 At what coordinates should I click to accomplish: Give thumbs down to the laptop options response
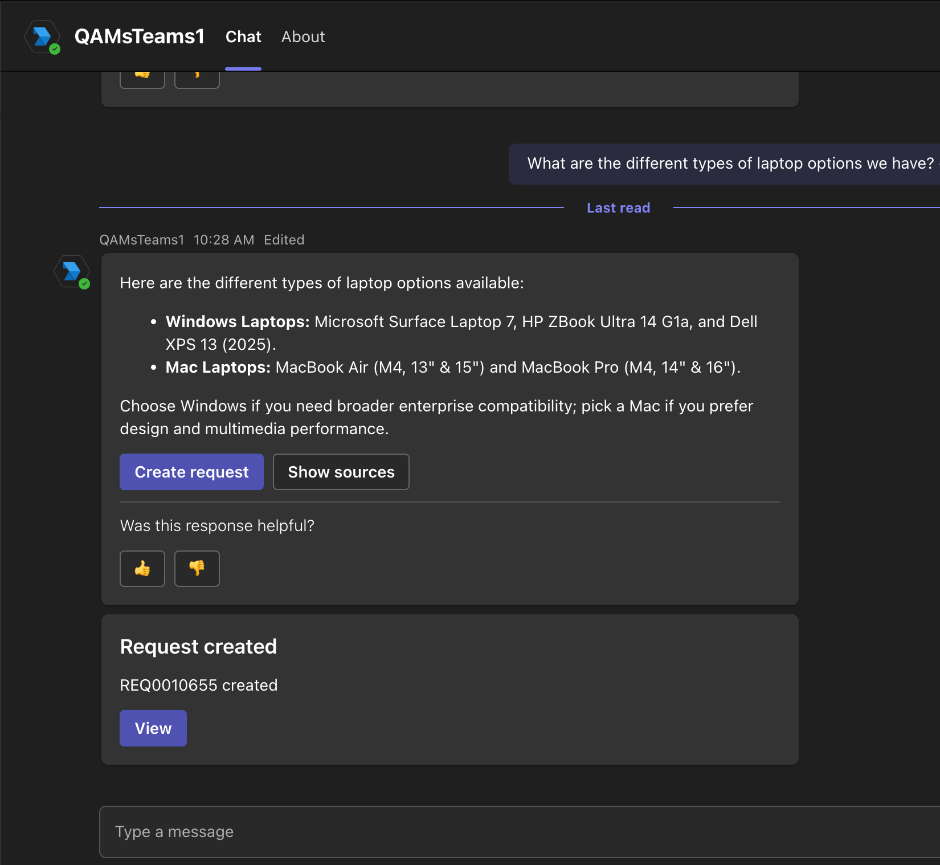click(x=197, y=568)
